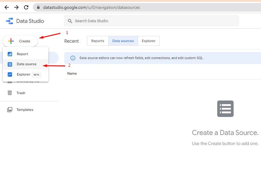Click the Name column header
The height and width of the screenshot is (180, 261).
72,73
